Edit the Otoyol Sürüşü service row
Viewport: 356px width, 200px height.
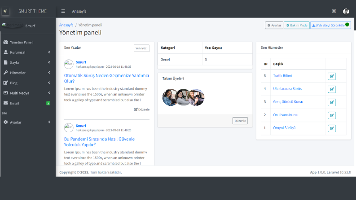(332, 129)
